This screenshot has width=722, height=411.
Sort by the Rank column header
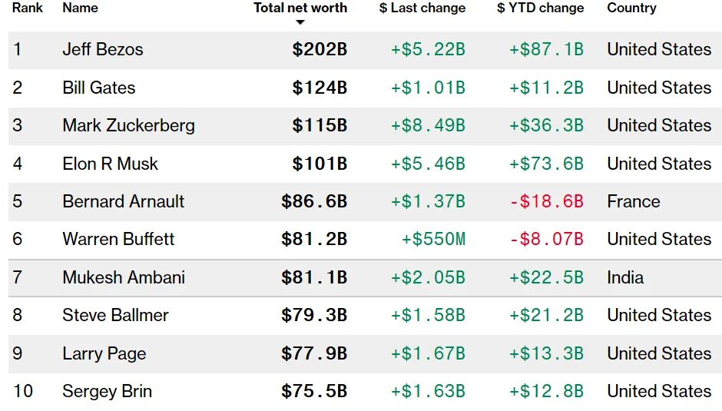[x=27, y=8]
